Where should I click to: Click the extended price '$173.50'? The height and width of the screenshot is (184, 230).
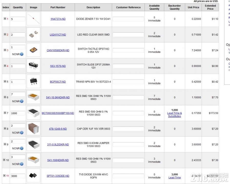coord(213,113)
